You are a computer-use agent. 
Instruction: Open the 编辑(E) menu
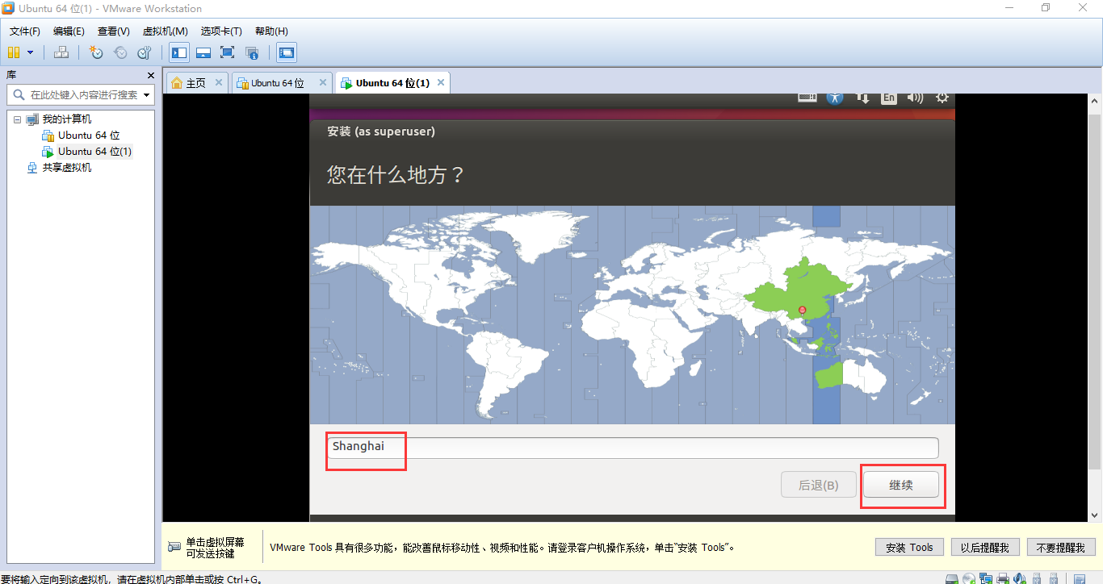tap(69, 31)
